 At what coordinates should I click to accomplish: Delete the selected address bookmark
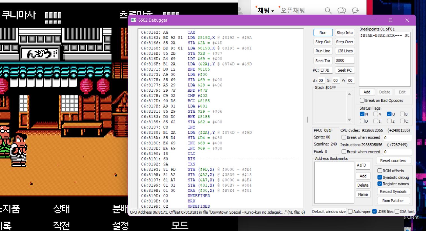(x=363, y=185)
